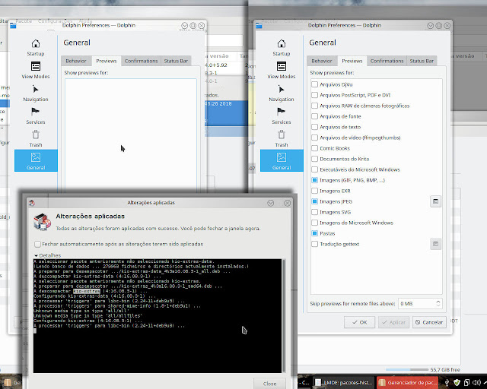Open LMDE: pacotes-hist taskbar entry
The width and height of the screenshot is (487, 389).
click(344, 382)
